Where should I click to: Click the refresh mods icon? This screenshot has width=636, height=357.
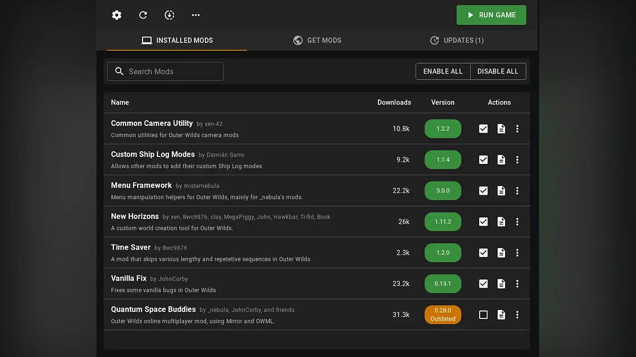143,15
